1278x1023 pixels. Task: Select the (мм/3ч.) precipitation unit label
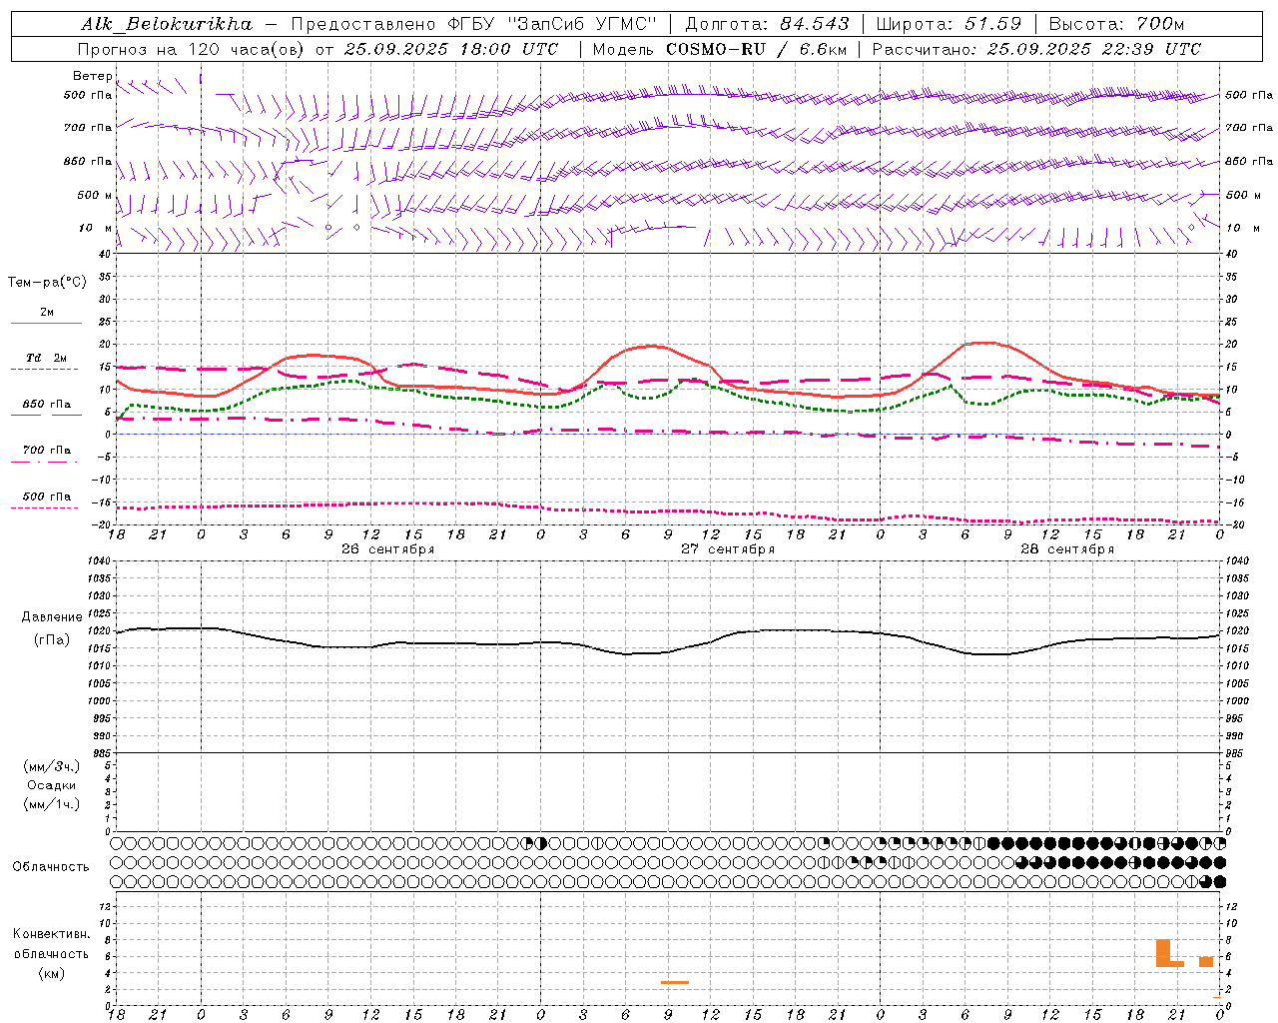(52, 766)
